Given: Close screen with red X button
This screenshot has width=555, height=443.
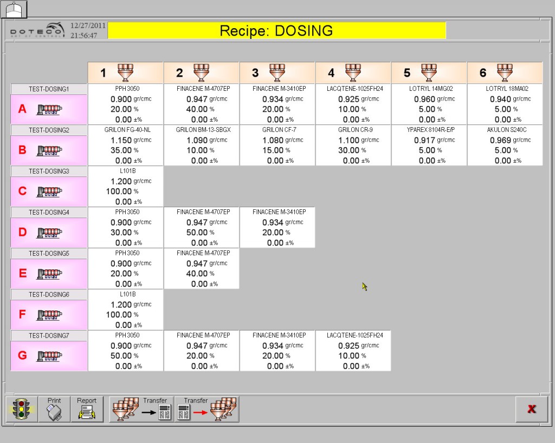Looking at the screenshot, I should pyautogui.click(x=531, y=409).
